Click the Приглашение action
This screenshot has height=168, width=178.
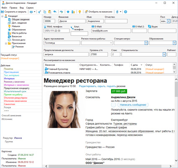(11, 72)
